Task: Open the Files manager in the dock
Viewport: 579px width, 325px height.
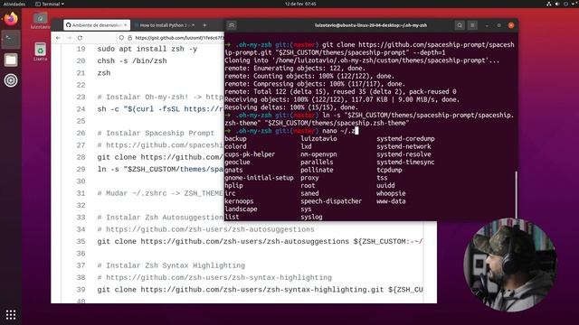Action: 11,60
